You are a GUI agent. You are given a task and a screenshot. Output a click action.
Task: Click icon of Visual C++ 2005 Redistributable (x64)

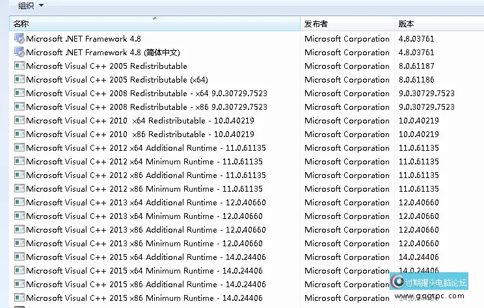point(19,80)
